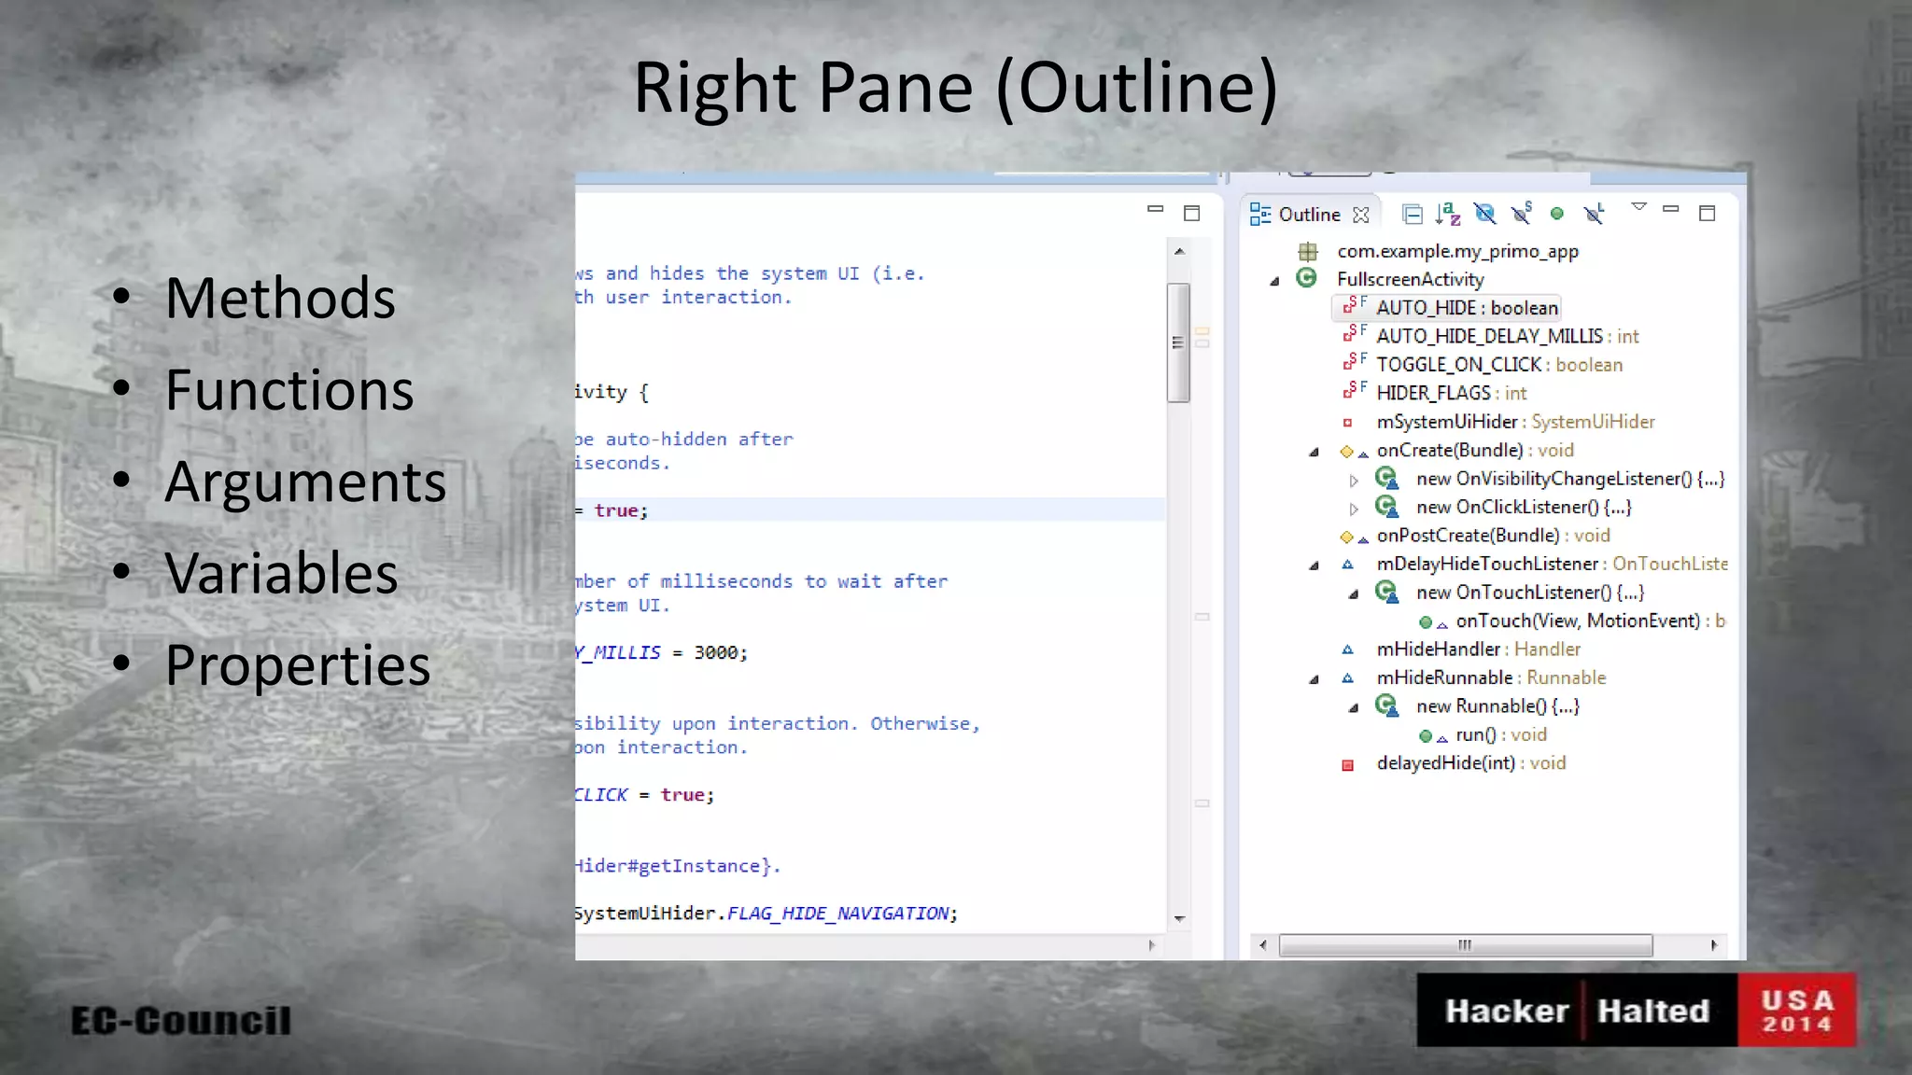Select new OnVisibilityChangeListener() {...} entry

coord(1570,479)
